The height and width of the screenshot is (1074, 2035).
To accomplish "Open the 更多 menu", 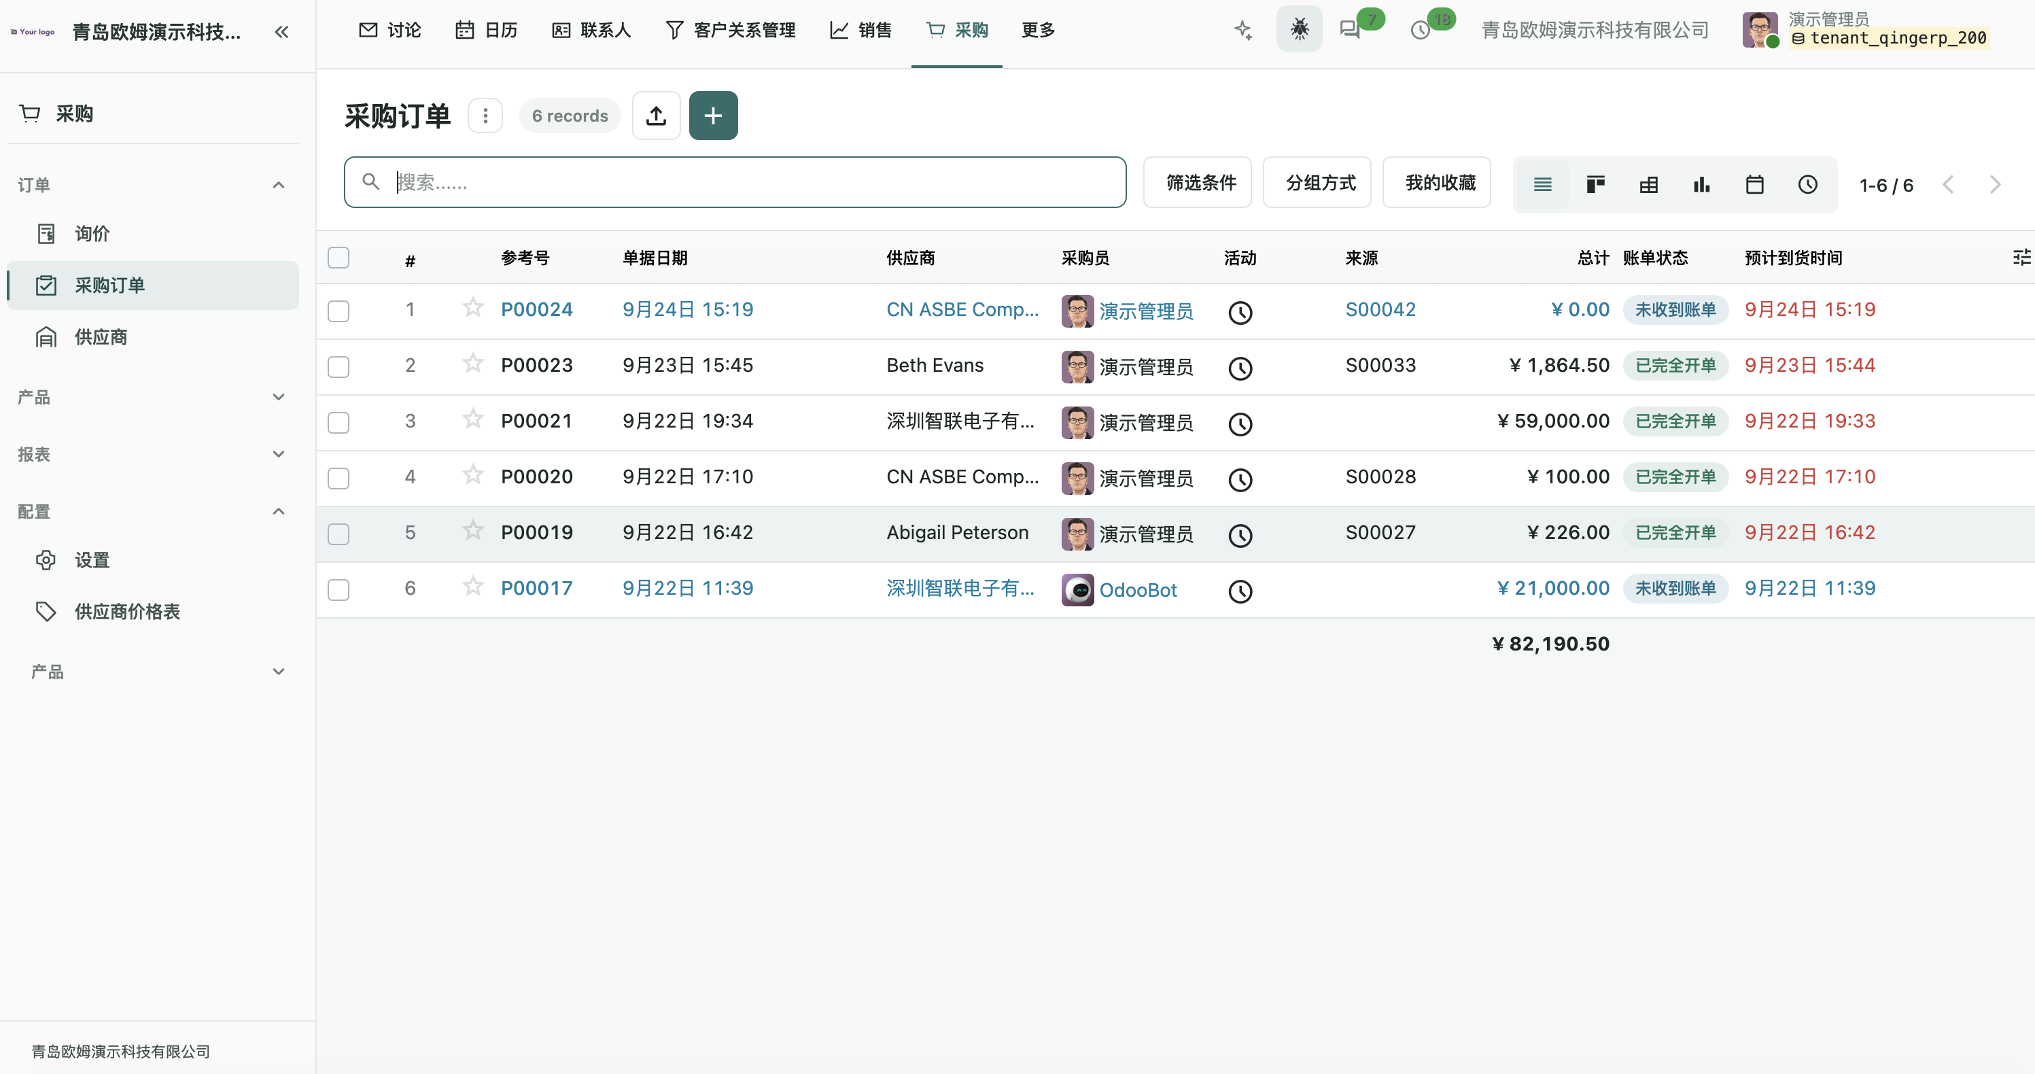I will tap(1038, 30).
